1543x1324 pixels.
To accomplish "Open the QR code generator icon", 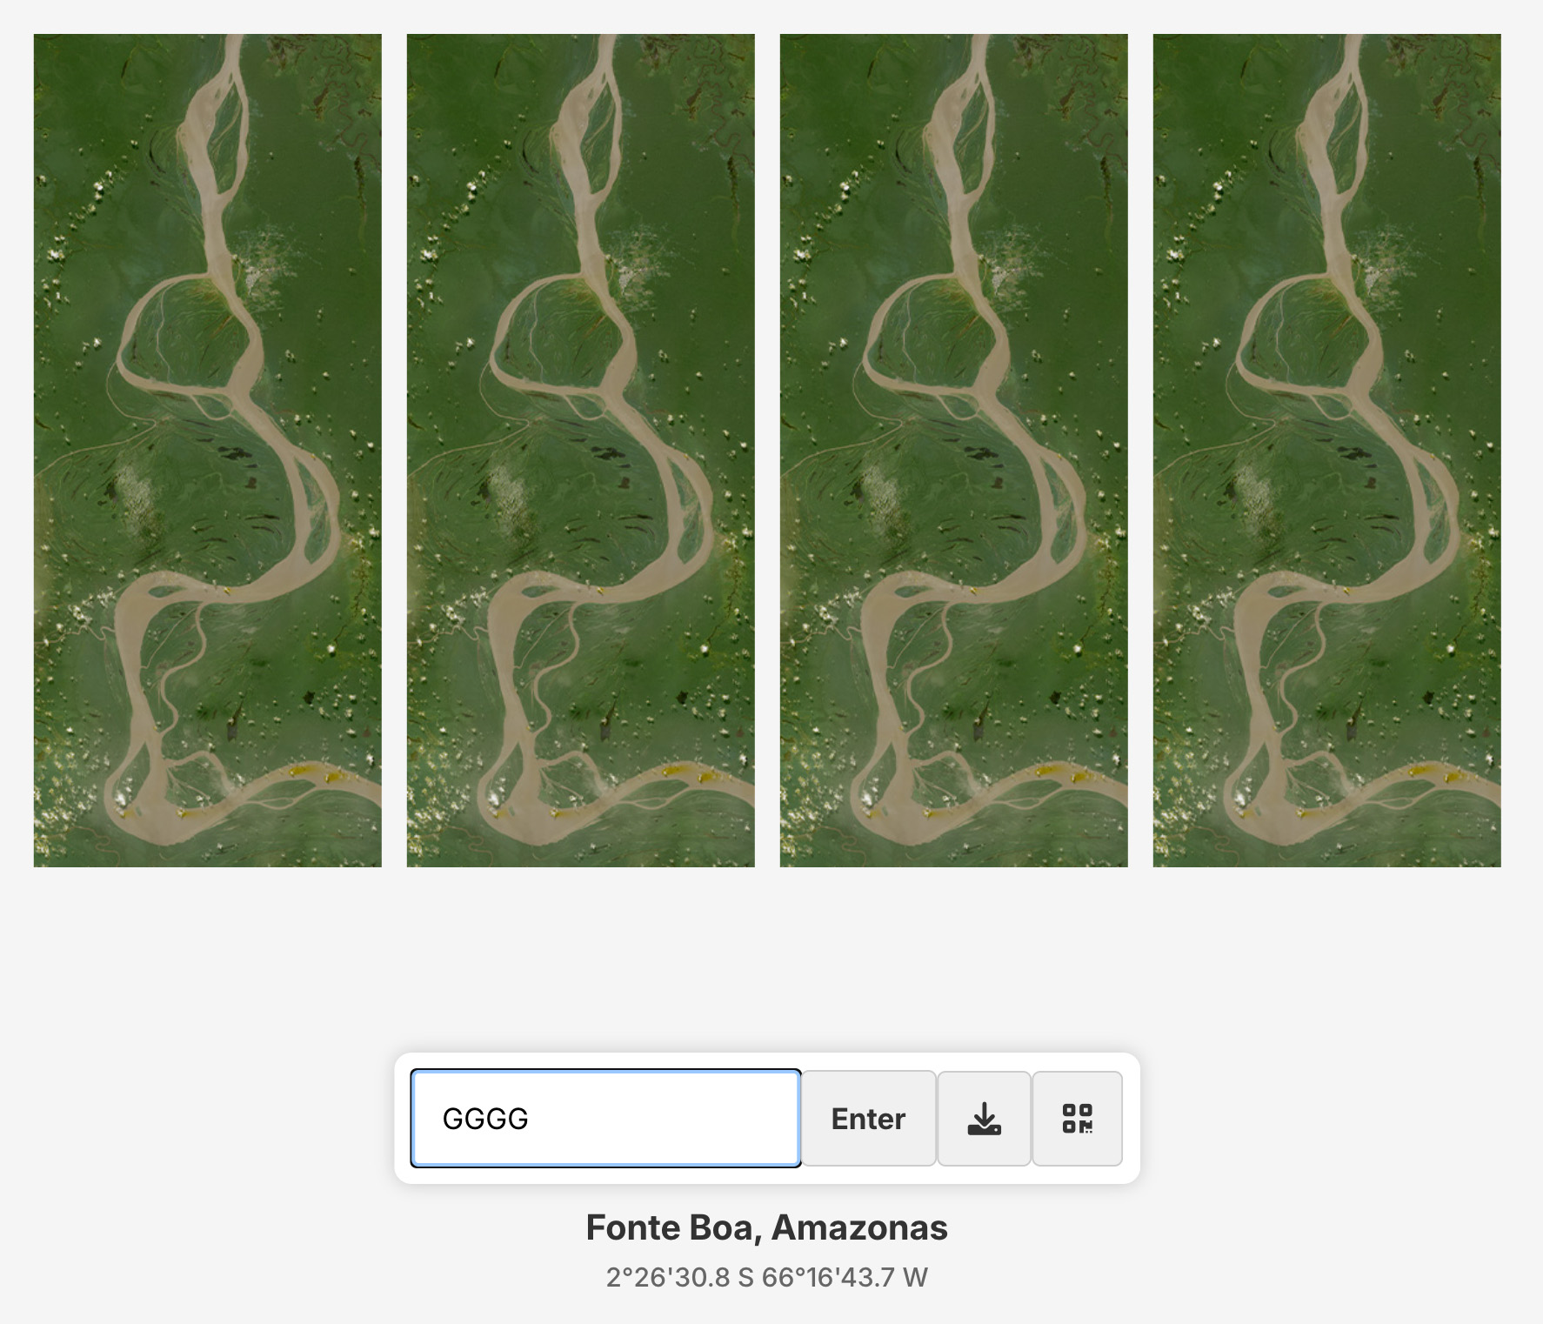I will coord(1077,1119).
